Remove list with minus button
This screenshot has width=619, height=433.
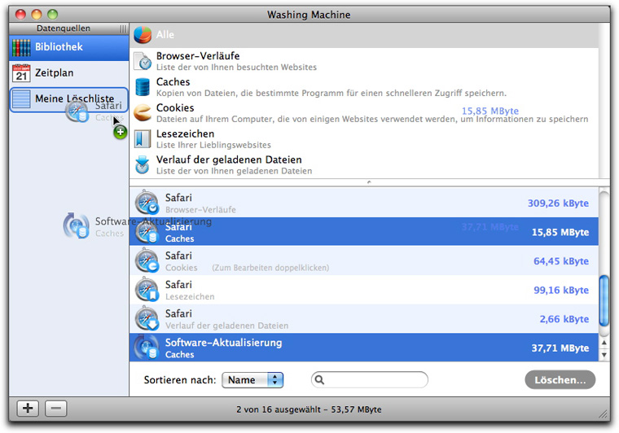click(55, 409)
